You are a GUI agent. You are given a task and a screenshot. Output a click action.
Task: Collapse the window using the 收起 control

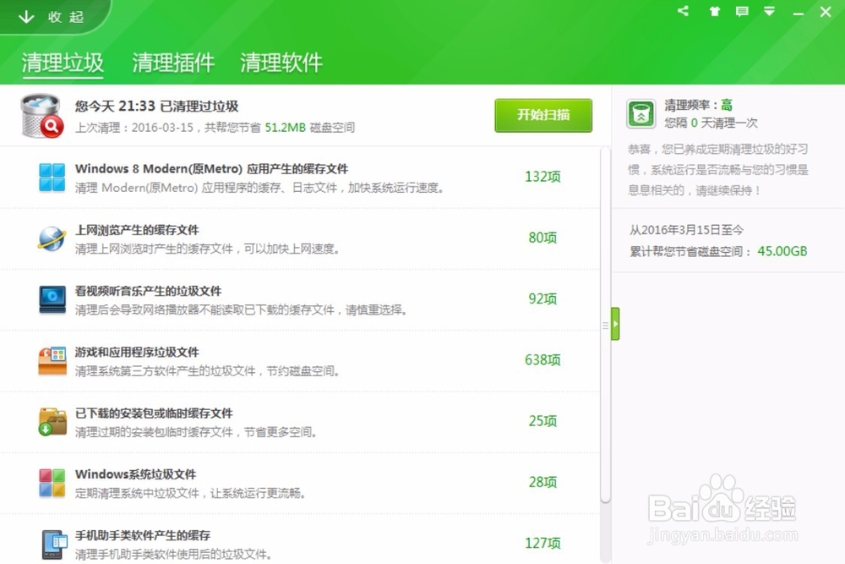[x=51, y=15]
